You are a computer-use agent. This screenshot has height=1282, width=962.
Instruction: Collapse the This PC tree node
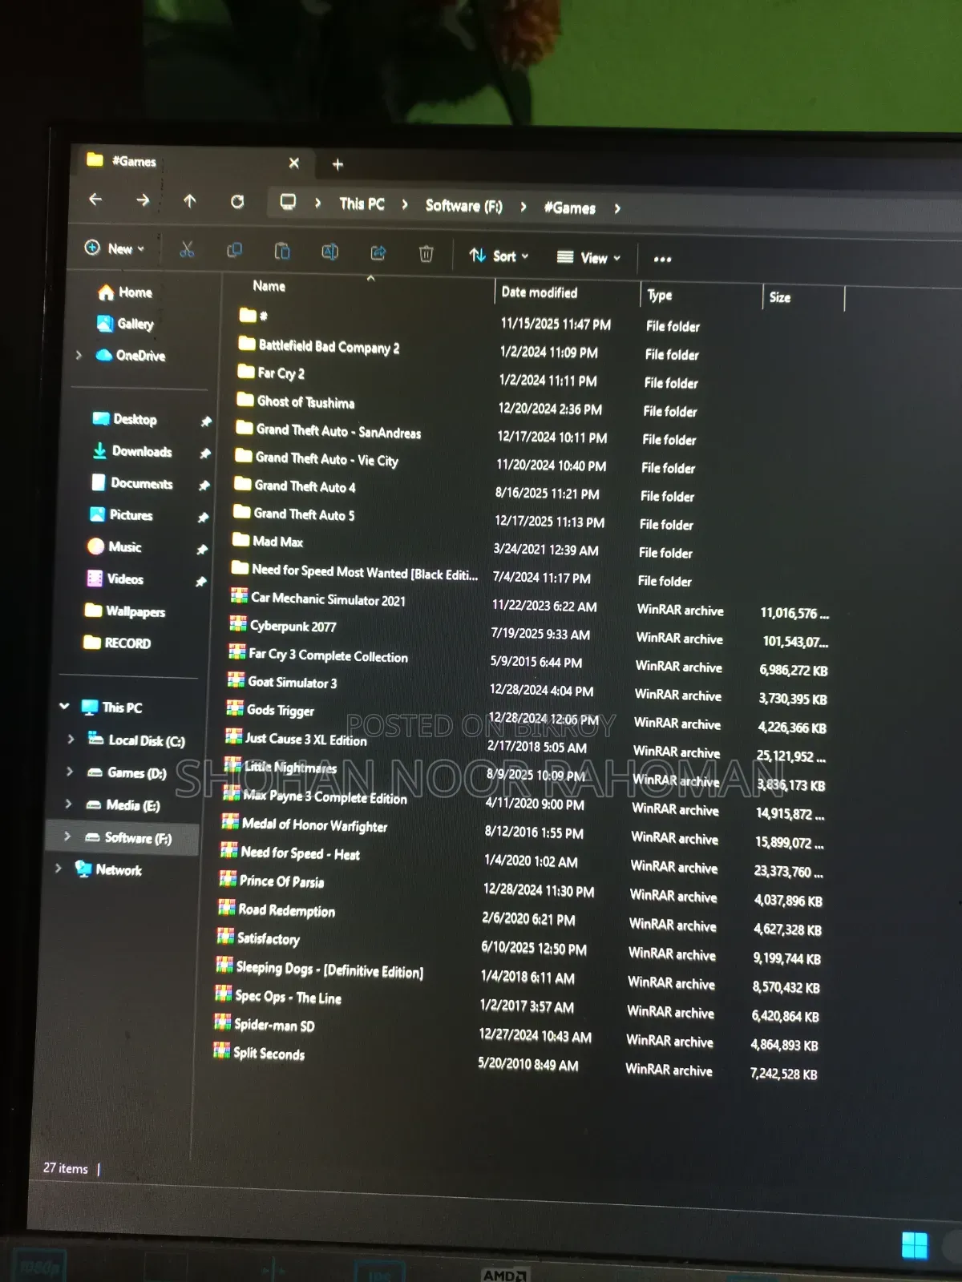(x=64, y=706)
